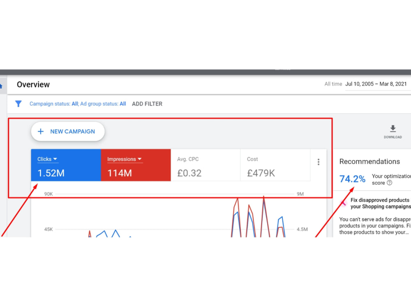
Task: Click the Campaign status: All filter
Action: (54, 104)
